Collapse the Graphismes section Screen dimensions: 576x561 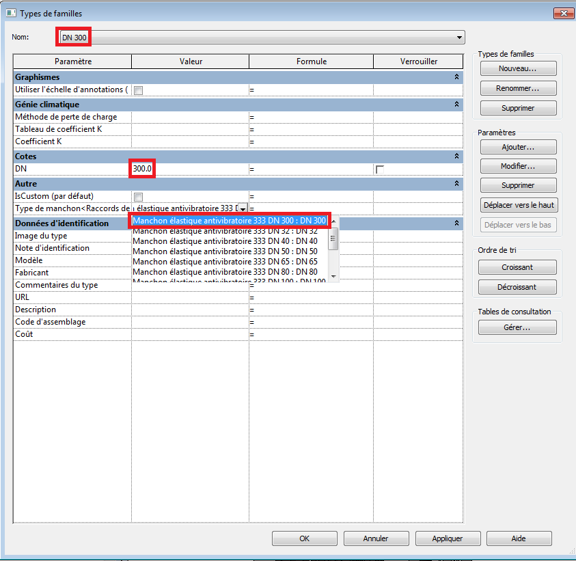[x=456, y=78]
